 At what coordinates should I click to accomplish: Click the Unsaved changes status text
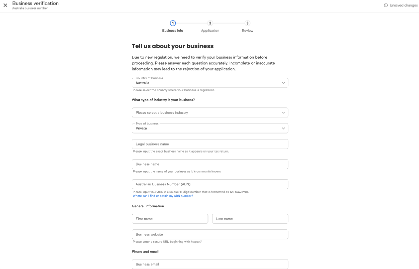(403, 5)
